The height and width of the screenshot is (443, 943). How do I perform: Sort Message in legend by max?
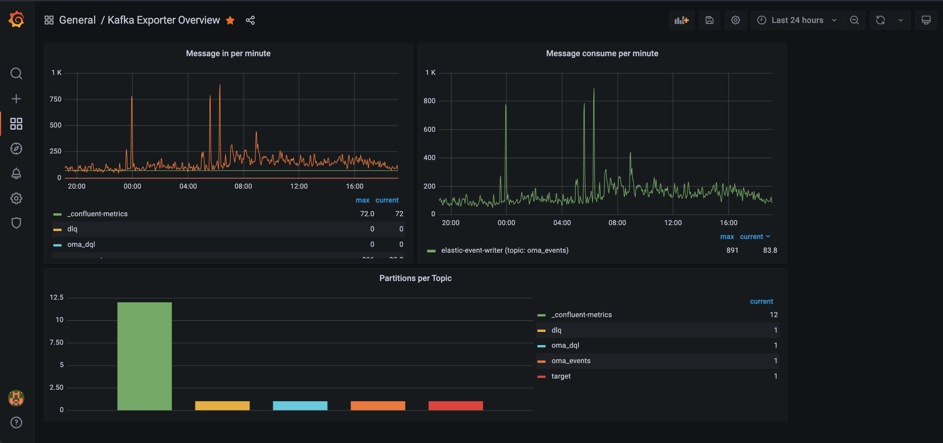click(362, 200)
